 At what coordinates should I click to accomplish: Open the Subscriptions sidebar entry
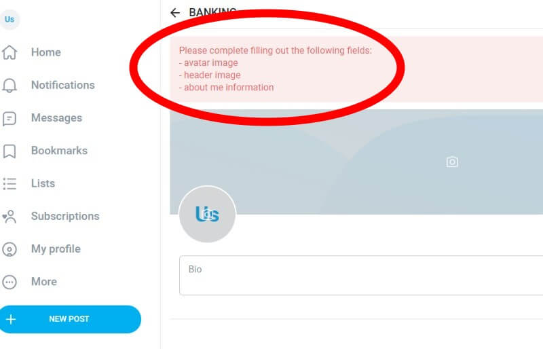(x=65, y=217)
